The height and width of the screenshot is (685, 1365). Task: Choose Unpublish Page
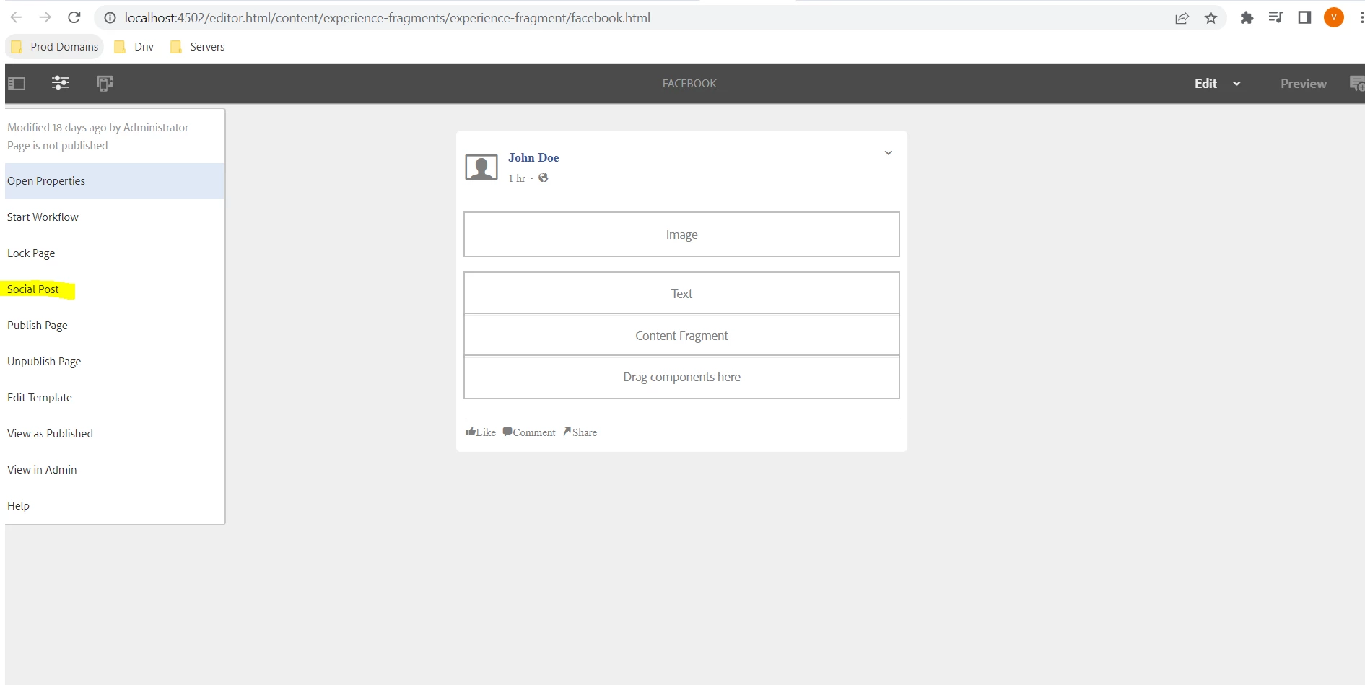[115, 362]
